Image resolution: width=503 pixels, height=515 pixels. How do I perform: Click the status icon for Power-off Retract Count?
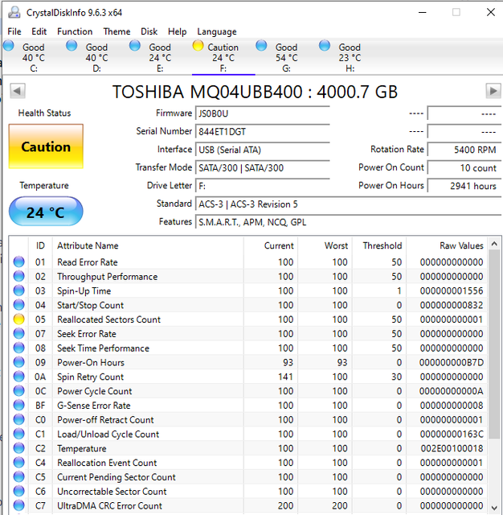[18, 419]
